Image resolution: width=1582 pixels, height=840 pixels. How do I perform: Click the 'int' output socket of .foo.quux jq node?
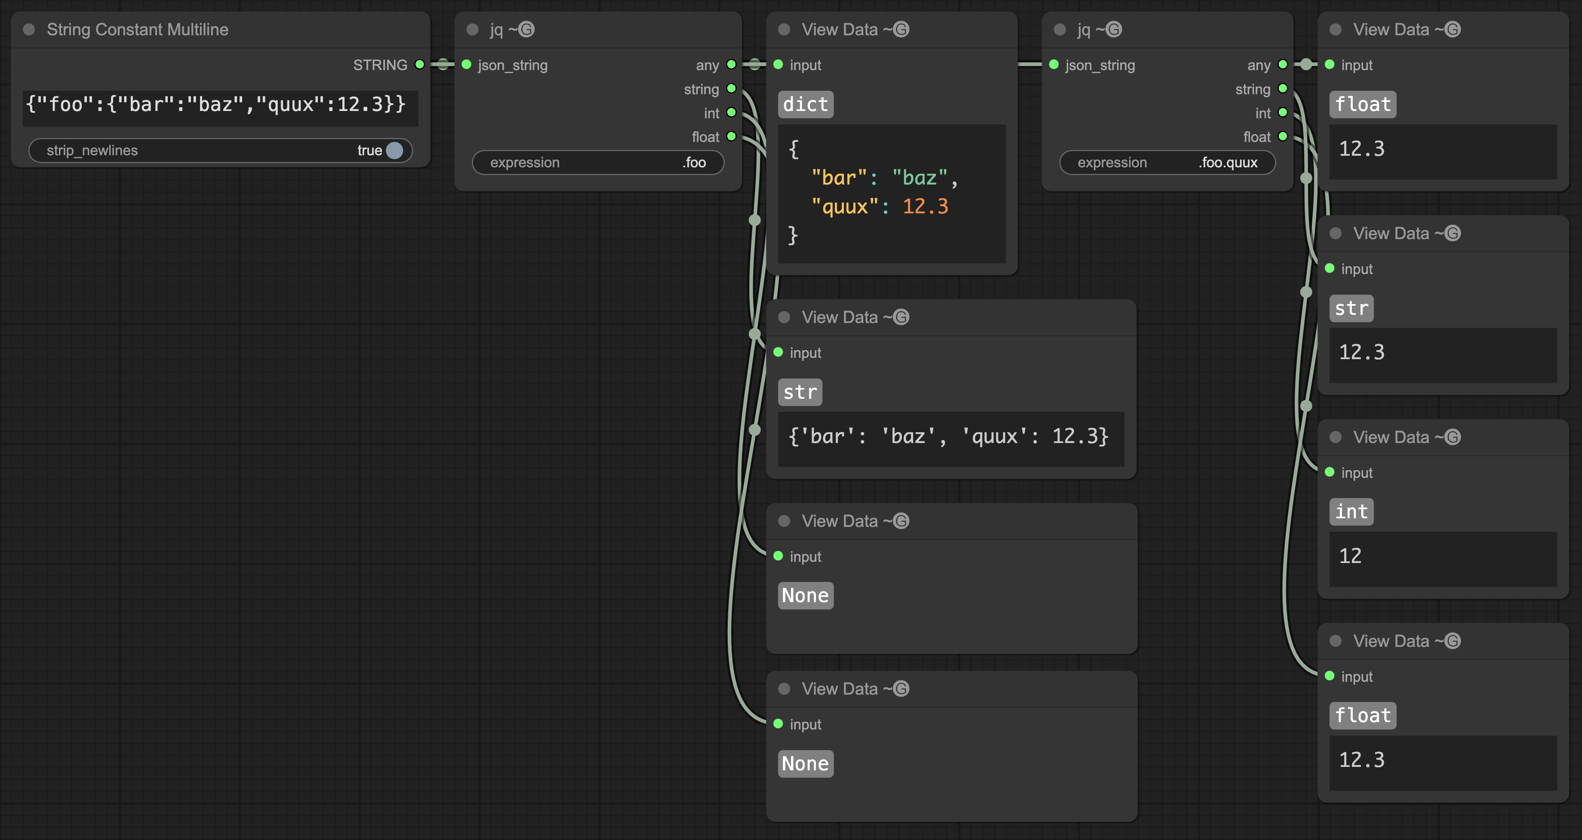tap(1283, 112)
